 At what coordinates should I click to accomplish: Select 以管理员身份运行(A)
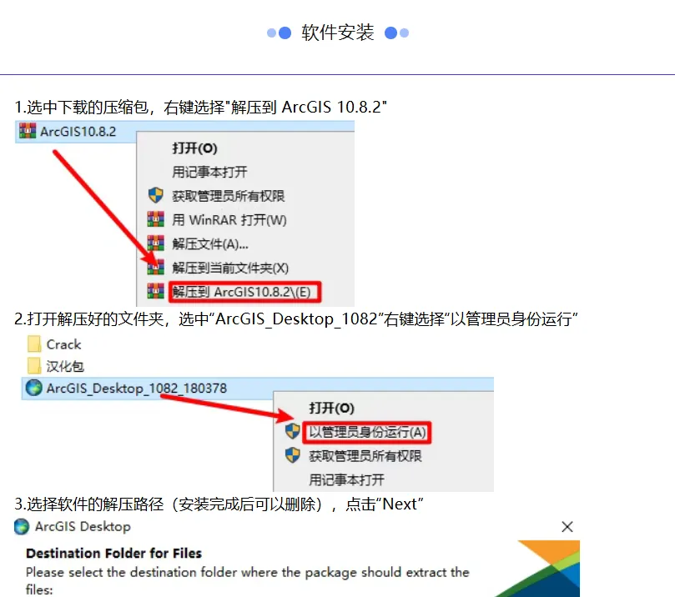click(367, 432)
